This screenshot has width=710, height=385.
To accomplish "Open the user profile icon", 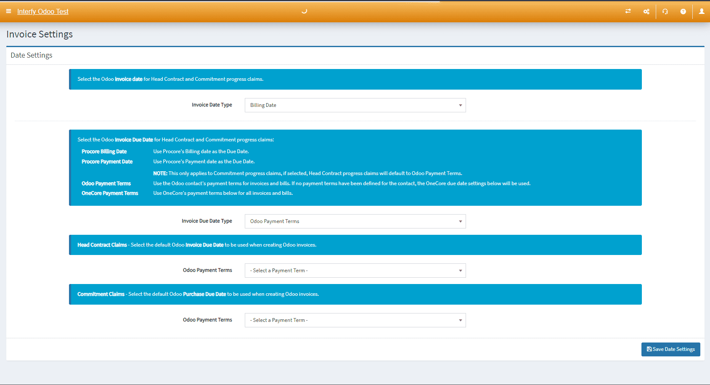I will click(702, 11).
